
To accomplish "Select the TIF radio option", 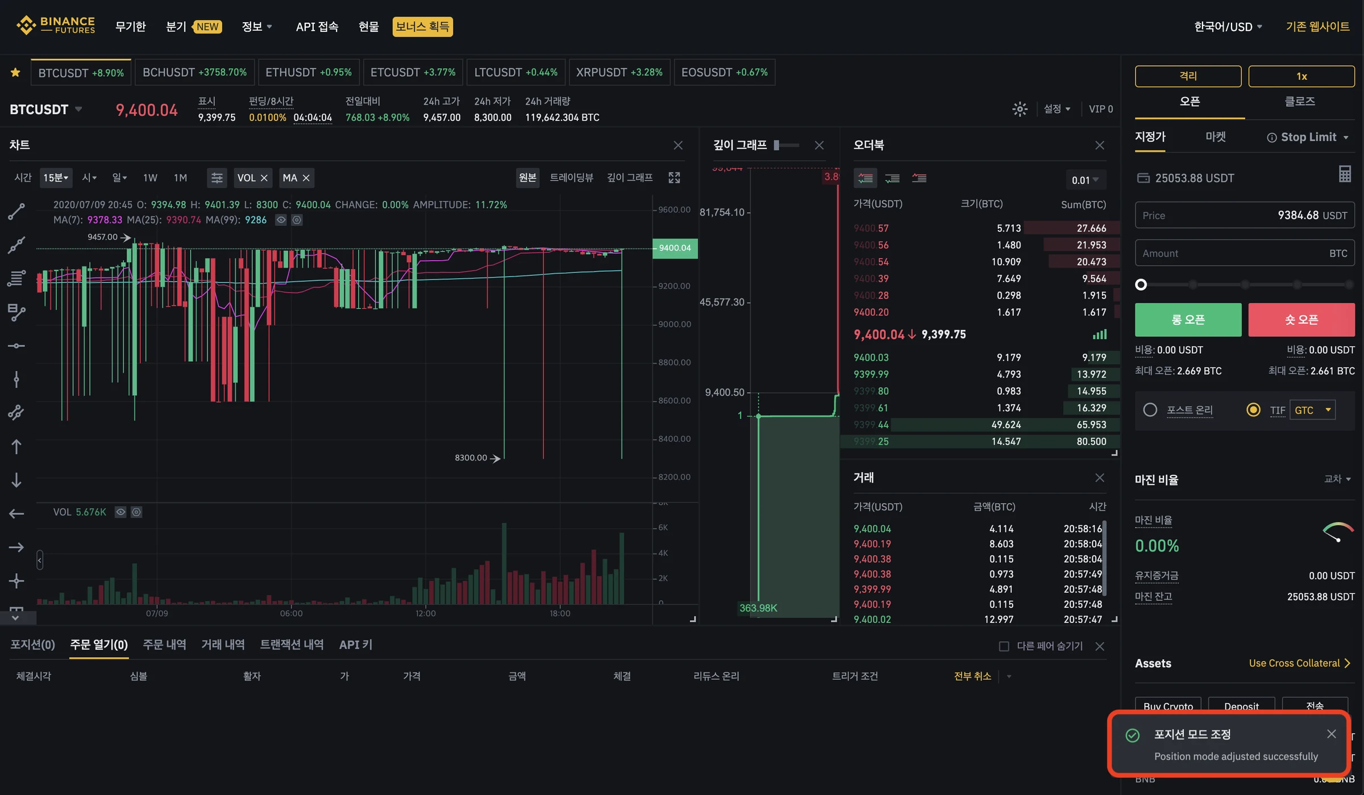I will (x=1253, y=410).
